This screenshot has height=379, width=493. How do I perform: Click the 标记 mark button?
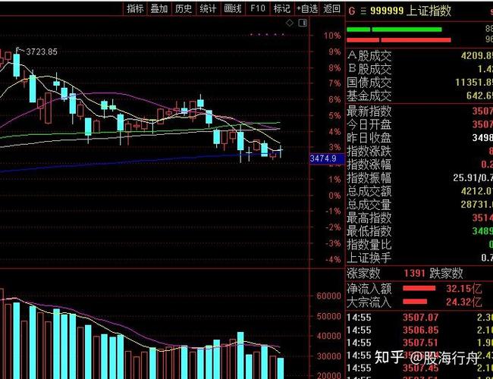click(x=281, y=9)
